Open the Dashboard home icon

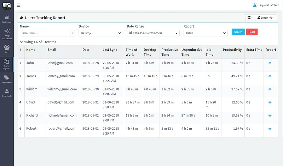(x=7, y=18)
